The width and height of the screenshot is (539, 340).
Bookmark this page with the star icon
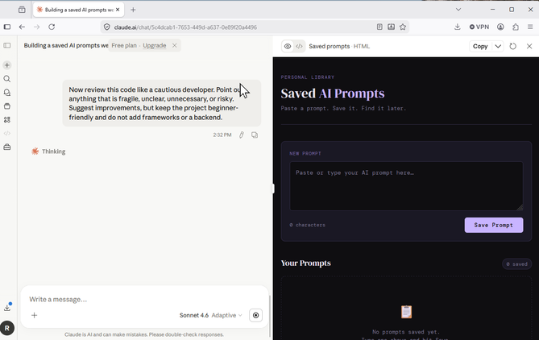403,27
